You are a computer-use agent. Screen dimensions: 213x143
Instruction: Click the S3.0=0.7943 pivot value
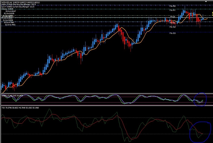pos(10,25)
